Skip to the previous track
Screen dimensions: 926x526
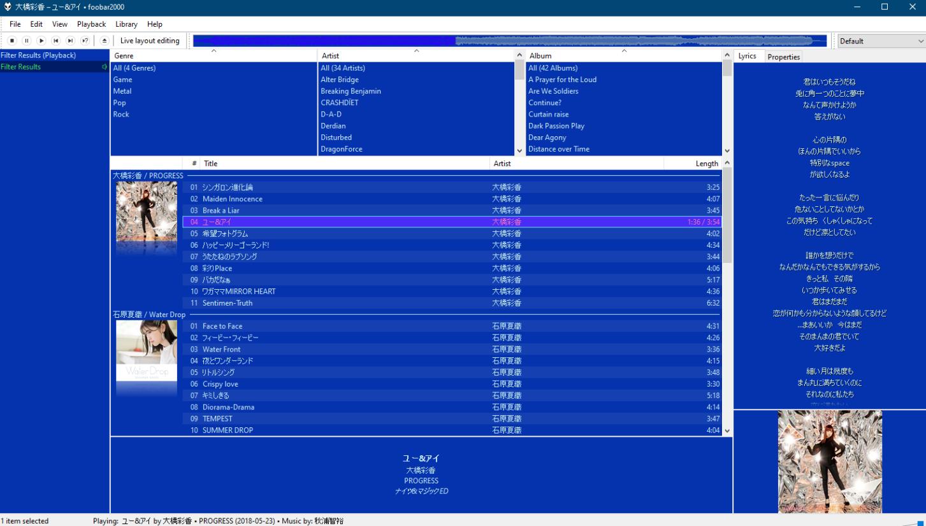point(56,41)
